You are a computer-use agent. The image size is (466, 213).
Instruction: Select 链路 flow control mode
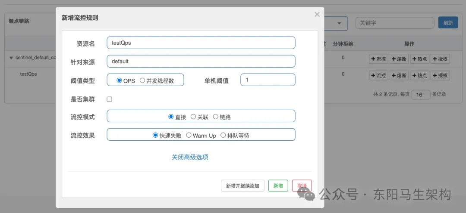tap(215, 117)
